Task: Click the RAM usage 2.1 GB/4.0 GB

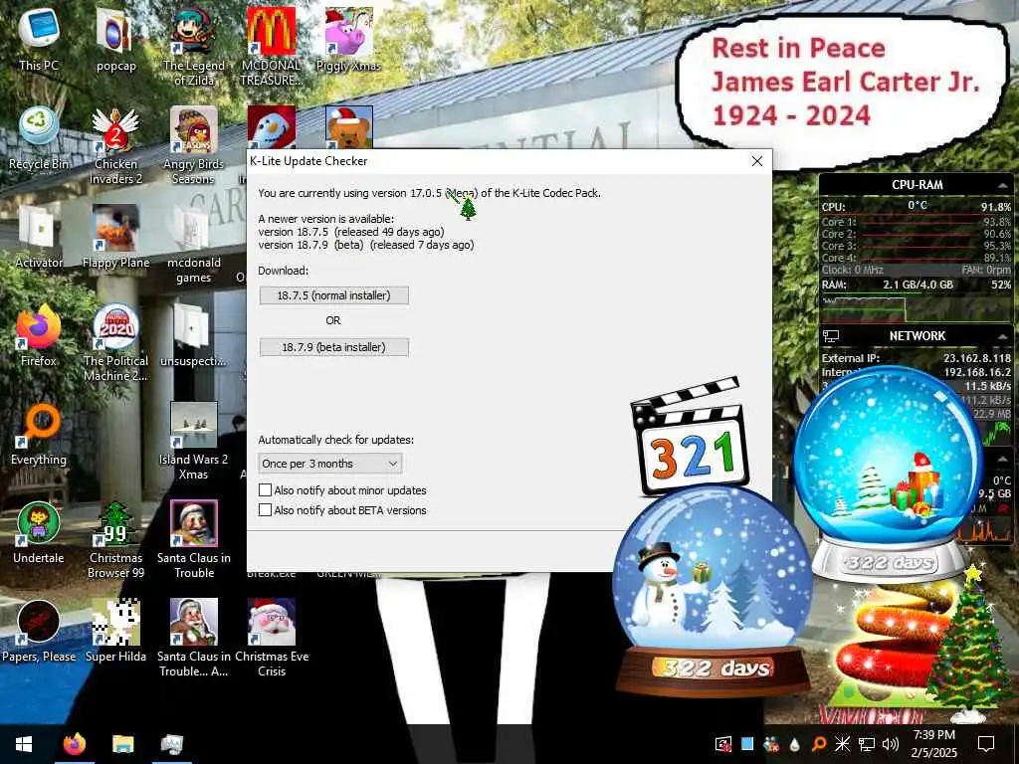Action: [917, 285]
